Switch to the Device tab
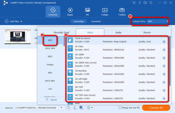This screenshot has height=113, width=175. (147, 32)
